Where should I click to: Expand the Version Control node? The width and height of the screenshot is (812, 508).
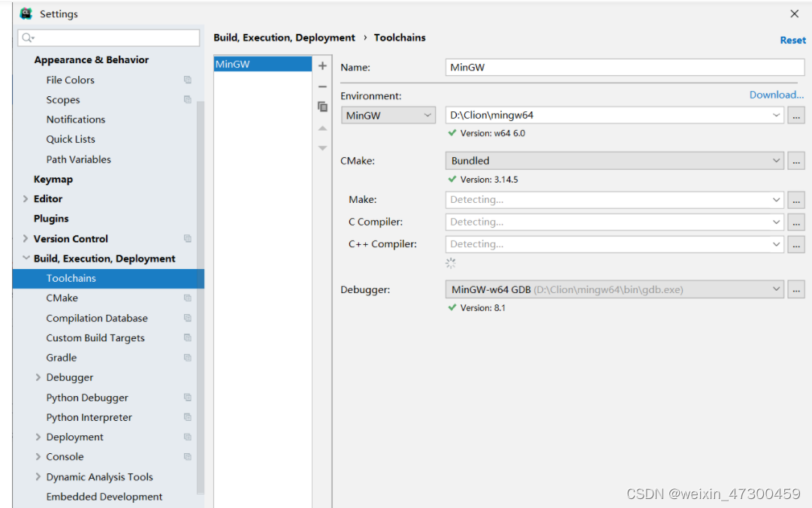pyautogui.click(x=26, y=239)
